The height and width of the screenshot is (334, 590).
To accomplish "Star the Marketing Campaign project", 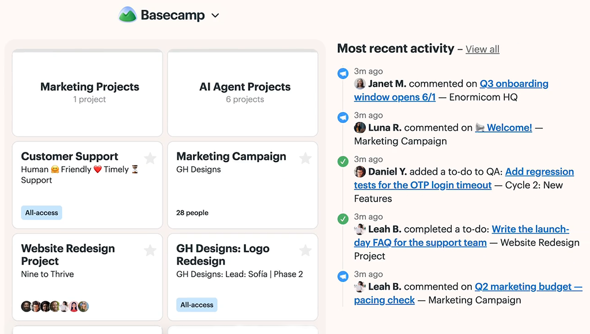I will (305, 158).
